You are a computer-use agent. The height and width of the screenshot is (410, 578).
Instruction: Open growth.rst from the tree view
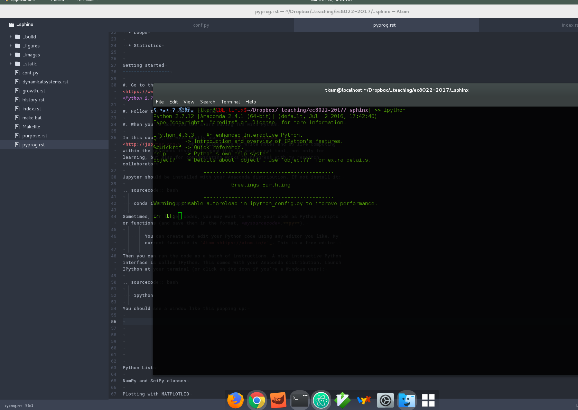(34, 91)
